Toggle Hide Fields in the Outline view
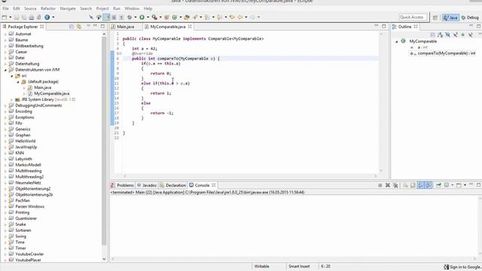The height and width of the screenshot is (271, 482). [x=447, y=35]
